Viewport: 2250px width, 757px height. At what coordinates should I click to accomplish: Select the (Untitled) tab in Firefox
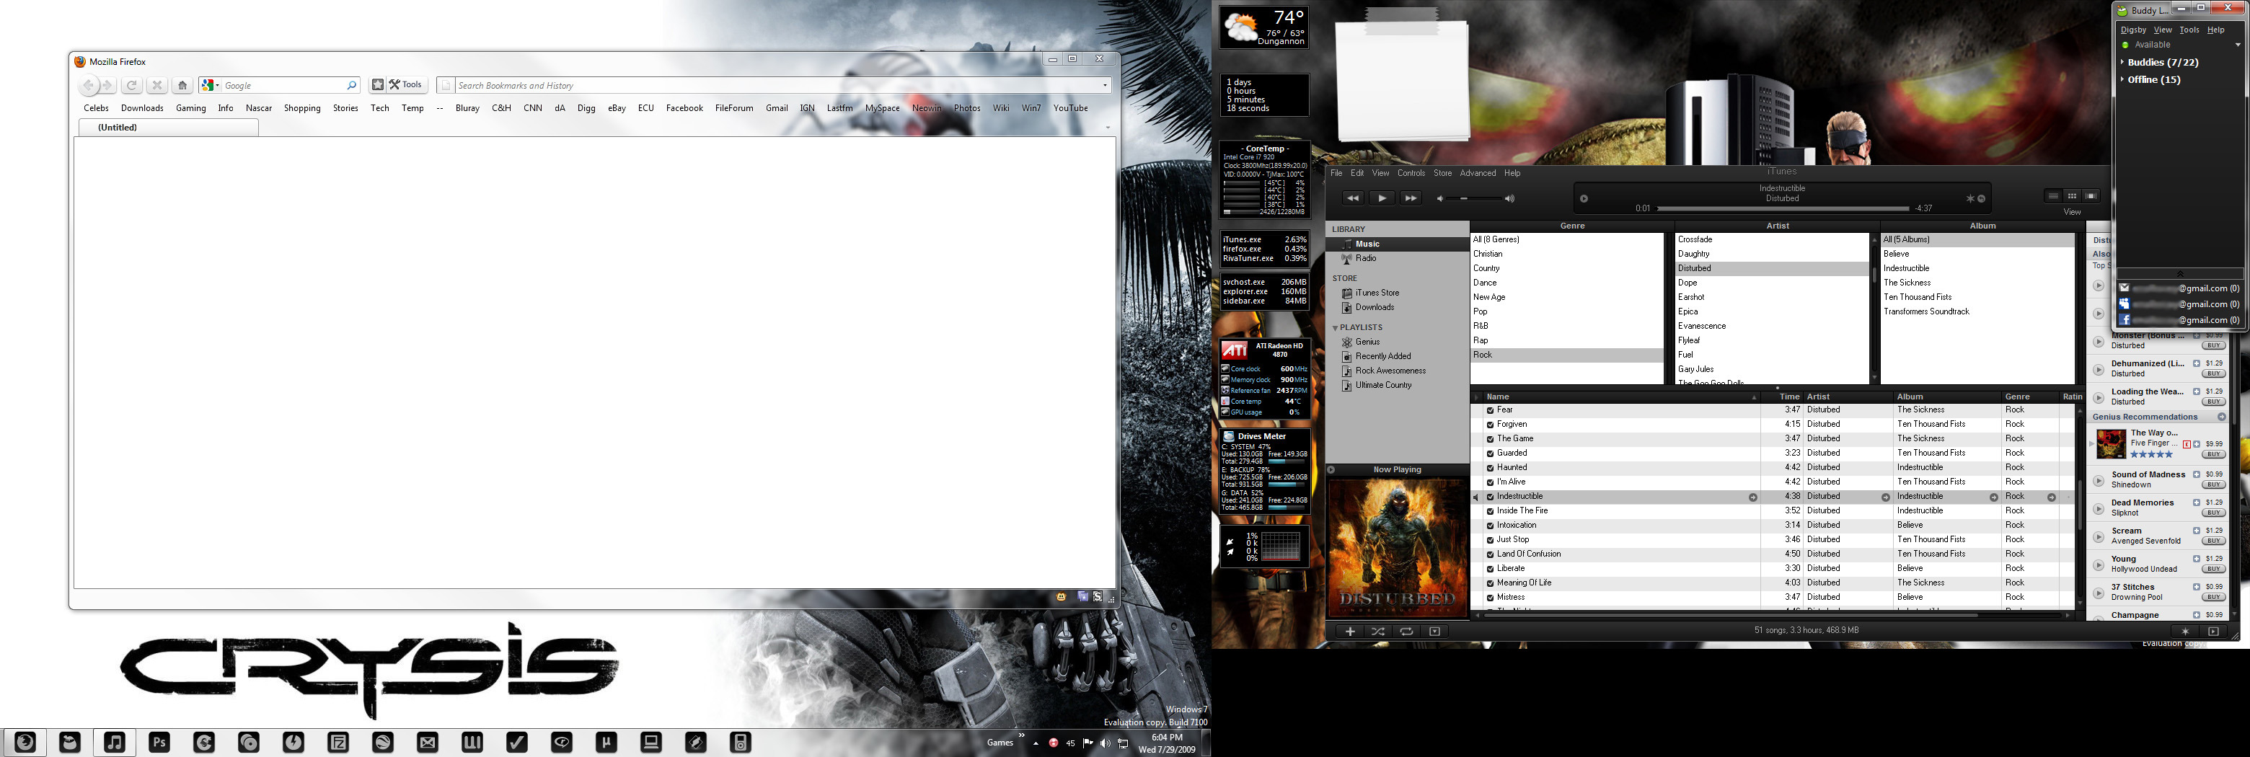click(169, 128)
